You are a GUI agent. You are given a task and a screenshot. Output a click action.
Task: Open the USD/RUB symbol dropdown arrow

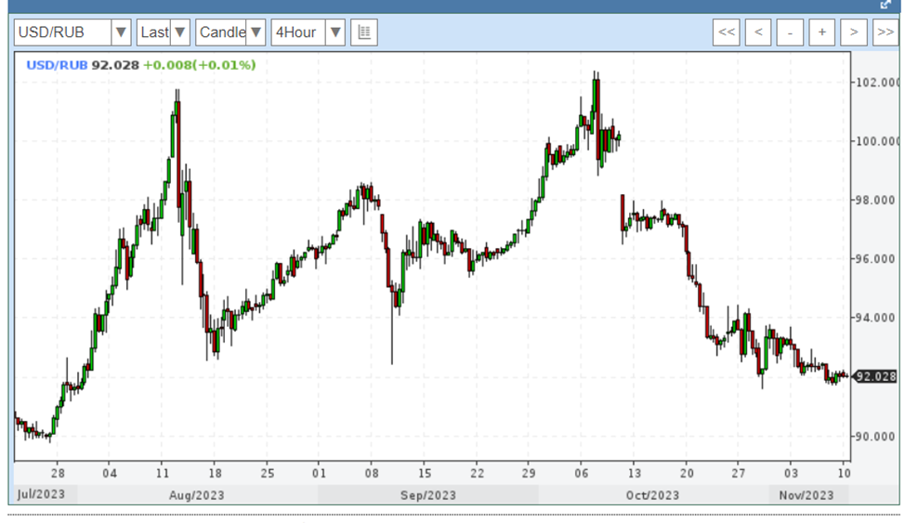(121, 33)
